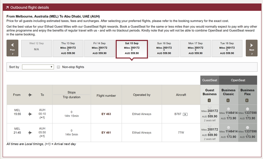Click MEL 21:45 departure cell

[17, 131]
